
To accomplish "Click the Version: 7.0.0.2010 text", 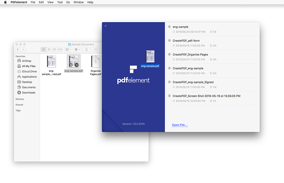I will 133,124.
